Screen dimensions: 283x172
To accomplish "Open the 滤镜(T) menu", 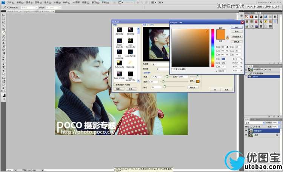I will [x=57, y=3].
